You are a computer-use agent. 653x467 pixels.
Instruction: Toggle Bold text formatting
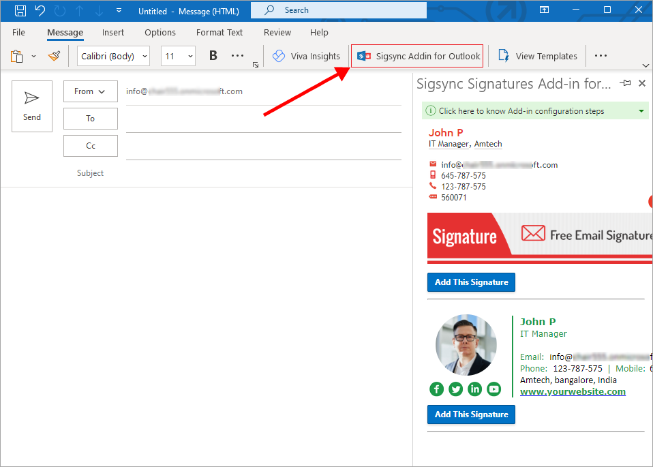[x=213, y=56]
